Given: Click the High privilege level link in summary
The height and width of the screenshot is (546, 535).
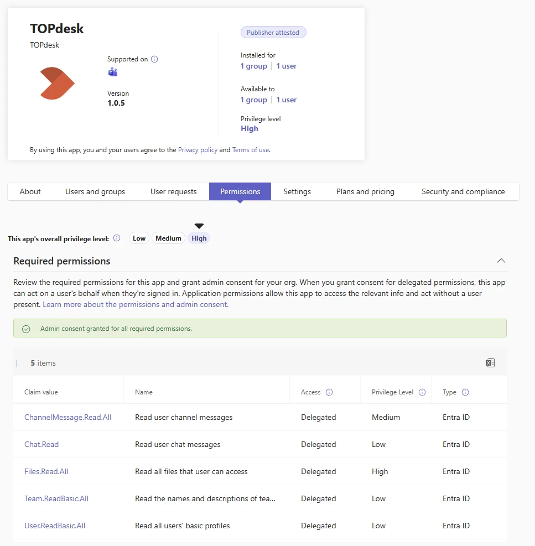Looking at the screenshot, I should [250, 128].
